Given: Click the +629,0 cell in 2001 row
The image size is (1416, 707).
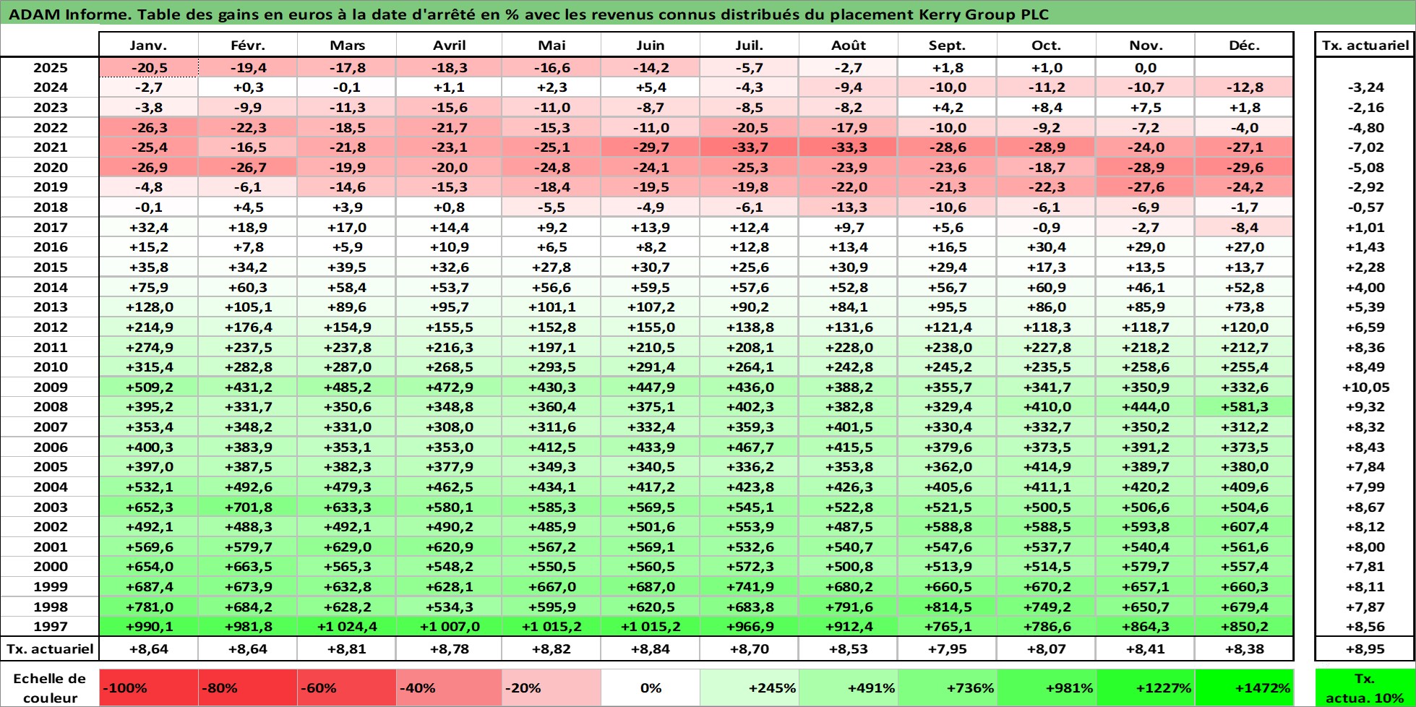Looking at the screenshot, I should [x=347, y=547].
